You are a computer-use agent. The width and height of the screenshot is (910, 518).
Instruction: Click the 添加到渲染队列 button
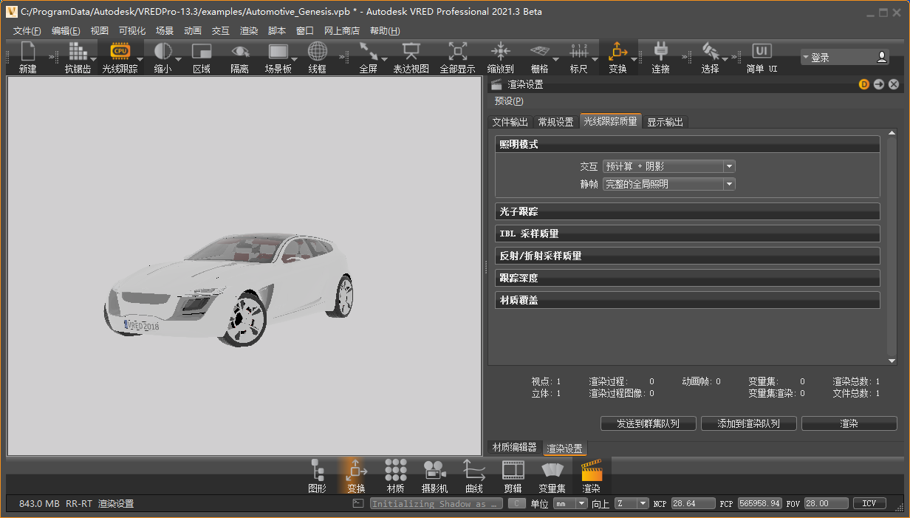tap(750, 423)
